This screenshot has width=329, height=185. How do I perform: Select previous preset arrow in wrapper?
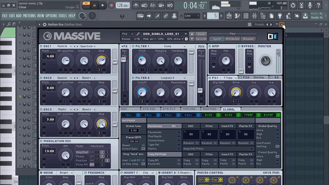pyautogui.click(x=267, y=24)
